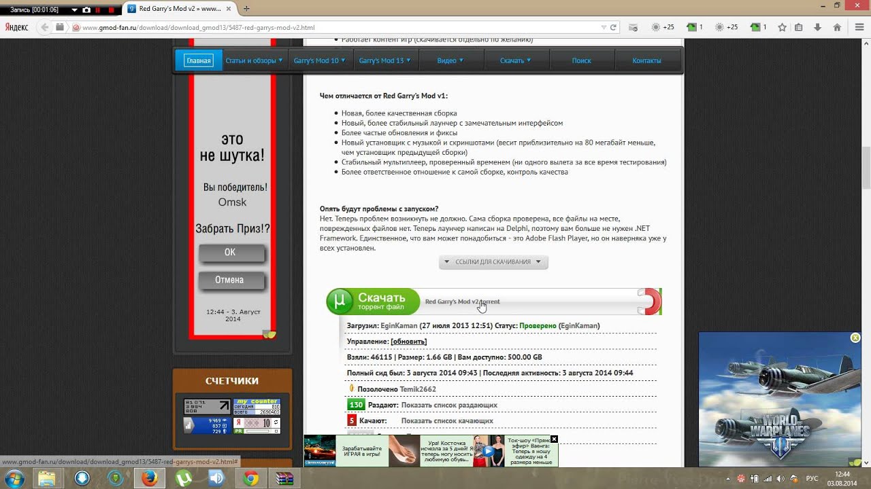The height and width of the screenshot is (489, 871).
Task: Open uTorrent from taskbar
Action: coord(183,478)
